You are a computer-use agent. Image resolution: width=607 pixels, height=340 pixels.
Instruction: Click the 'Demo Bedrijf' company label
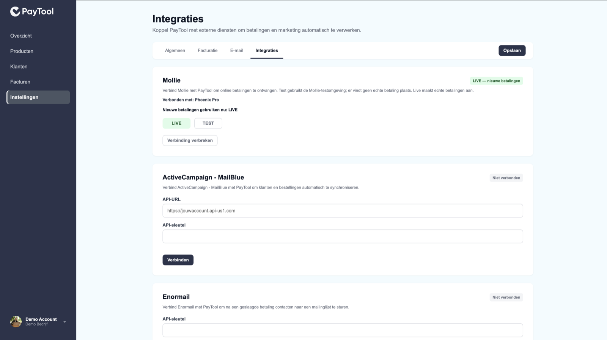click(x=36, y=324)
